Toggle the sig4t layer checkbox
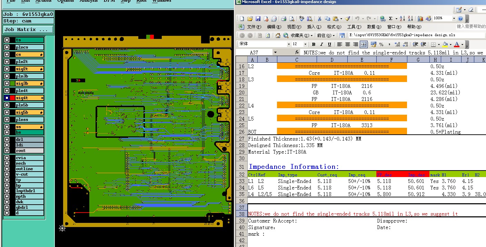Screen dimensions: 486x247 tap(7, 98)
